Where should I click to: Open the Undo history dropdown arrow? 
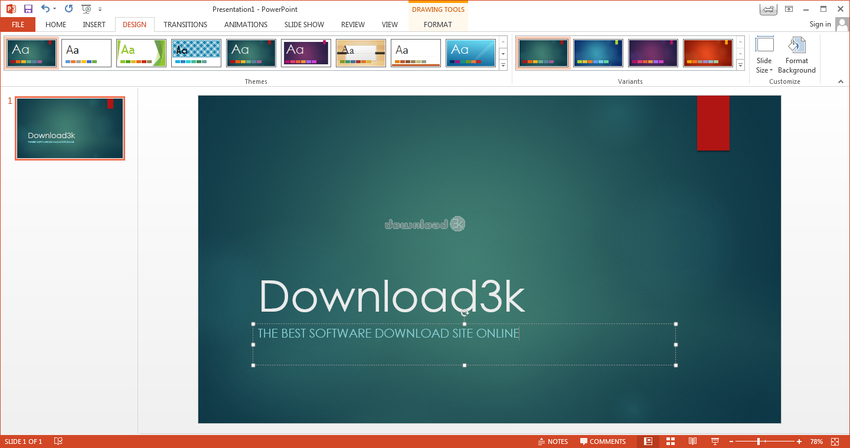pos(55,9)
